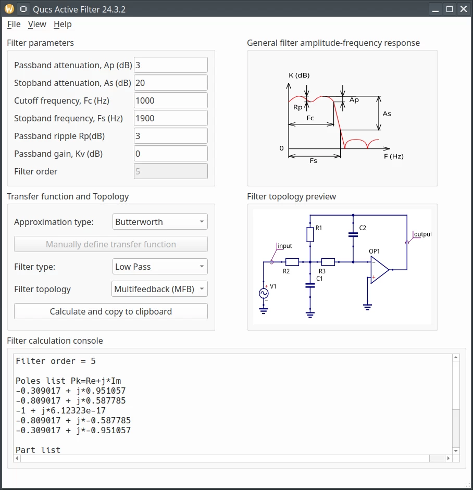Click the Manually define transfer function button

pos(110,244)
